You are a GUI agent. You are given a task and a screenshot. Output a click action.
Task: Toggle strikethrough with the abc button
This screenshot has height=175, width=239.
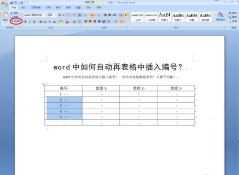41,22
